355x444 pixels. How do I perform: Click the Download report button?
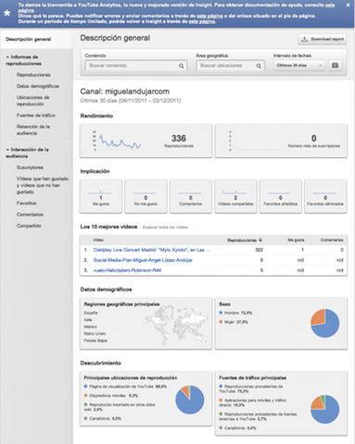pos(323,39)
